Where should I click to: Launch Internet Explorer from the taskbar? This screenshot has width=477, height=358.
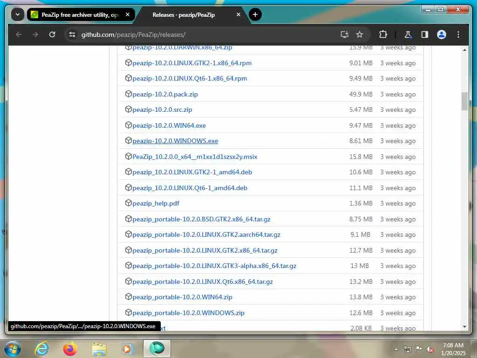41,349
